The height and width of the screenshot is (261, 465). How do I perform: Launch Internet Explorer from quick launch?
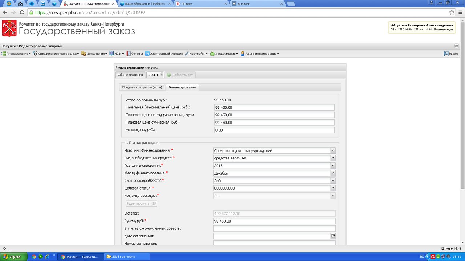pos(47,257)
